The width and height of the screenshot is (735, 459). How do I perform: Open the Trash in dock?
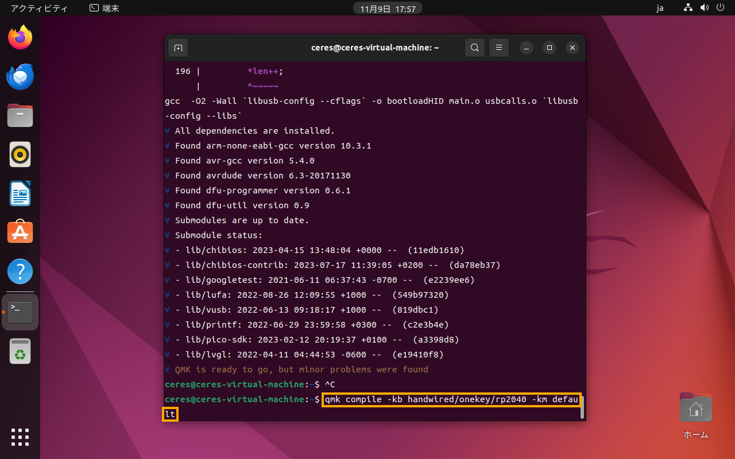20,351
